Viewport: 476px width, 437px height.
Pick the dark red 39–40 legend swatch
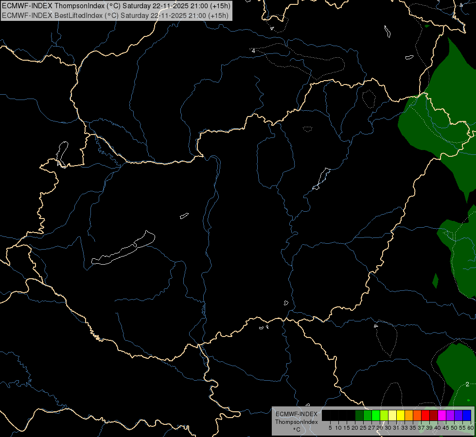434,415
